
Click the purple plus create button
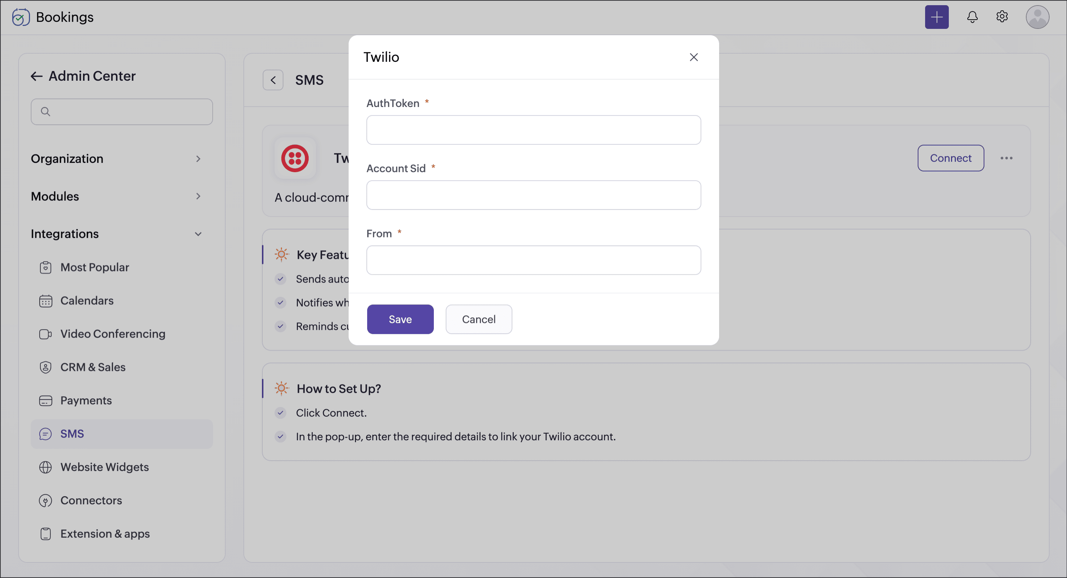pyautogui.click(x=936, y=17)
